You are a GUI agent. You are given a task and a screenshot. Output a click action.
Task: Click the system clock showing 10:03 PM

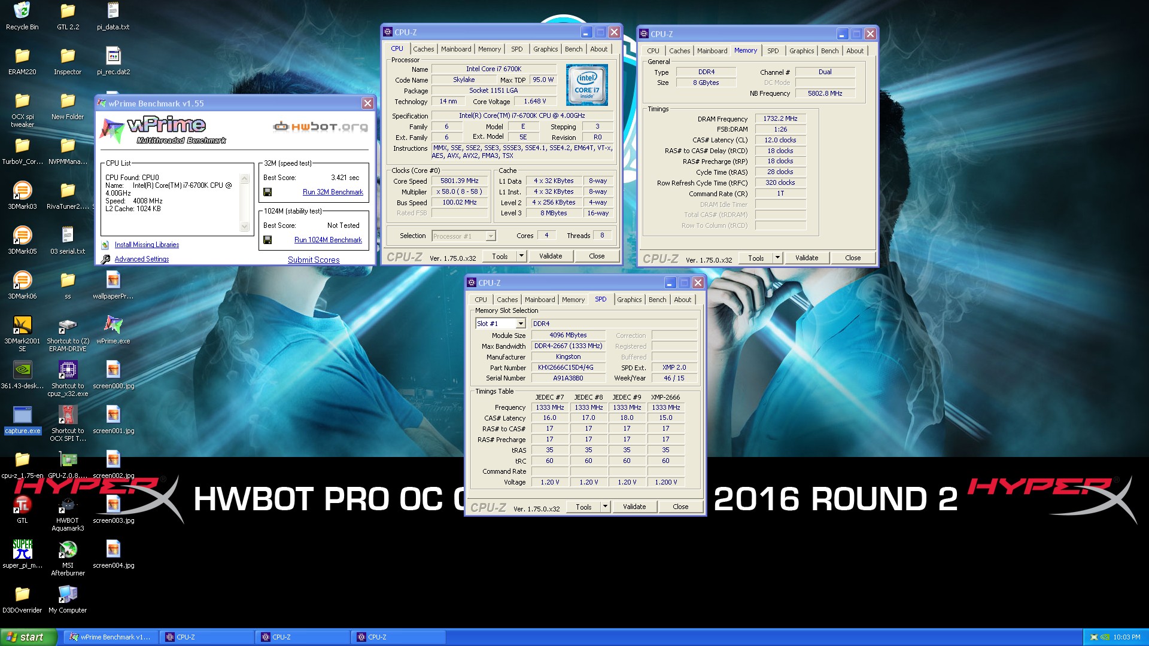point(1126,637)
